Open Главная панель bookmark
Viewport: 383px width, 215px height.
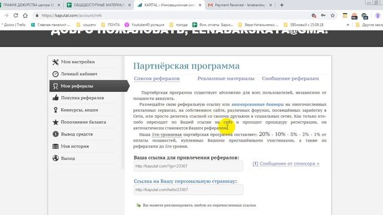click(x=50, y=24)
